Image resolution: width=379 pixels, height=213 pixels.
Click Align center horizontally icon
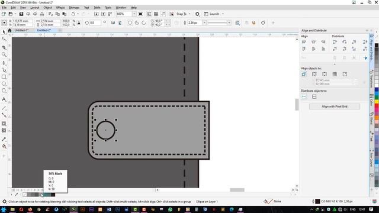click(x=313, y=42)
